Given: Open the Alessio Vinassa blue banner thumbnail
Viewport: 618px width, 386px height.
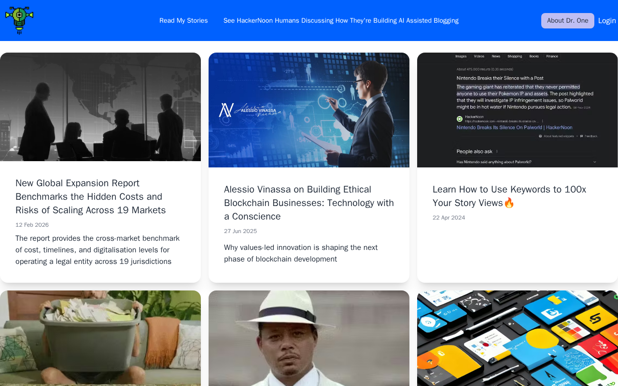Looking at the screenshot, I should tap(309, 110).
